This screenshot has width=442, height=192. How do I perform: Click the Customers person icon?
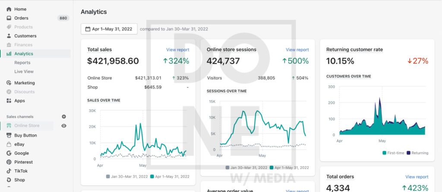[x=9, y=36]
